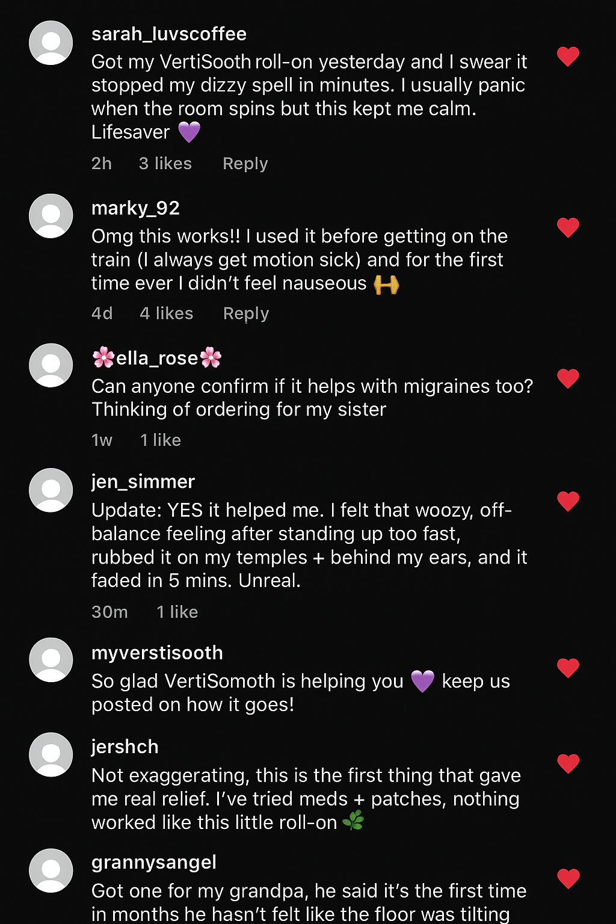616x924 pixels.
Task: Toggle heart on jershch's comment
Action: pyautogui.click(x=568, y=763)
